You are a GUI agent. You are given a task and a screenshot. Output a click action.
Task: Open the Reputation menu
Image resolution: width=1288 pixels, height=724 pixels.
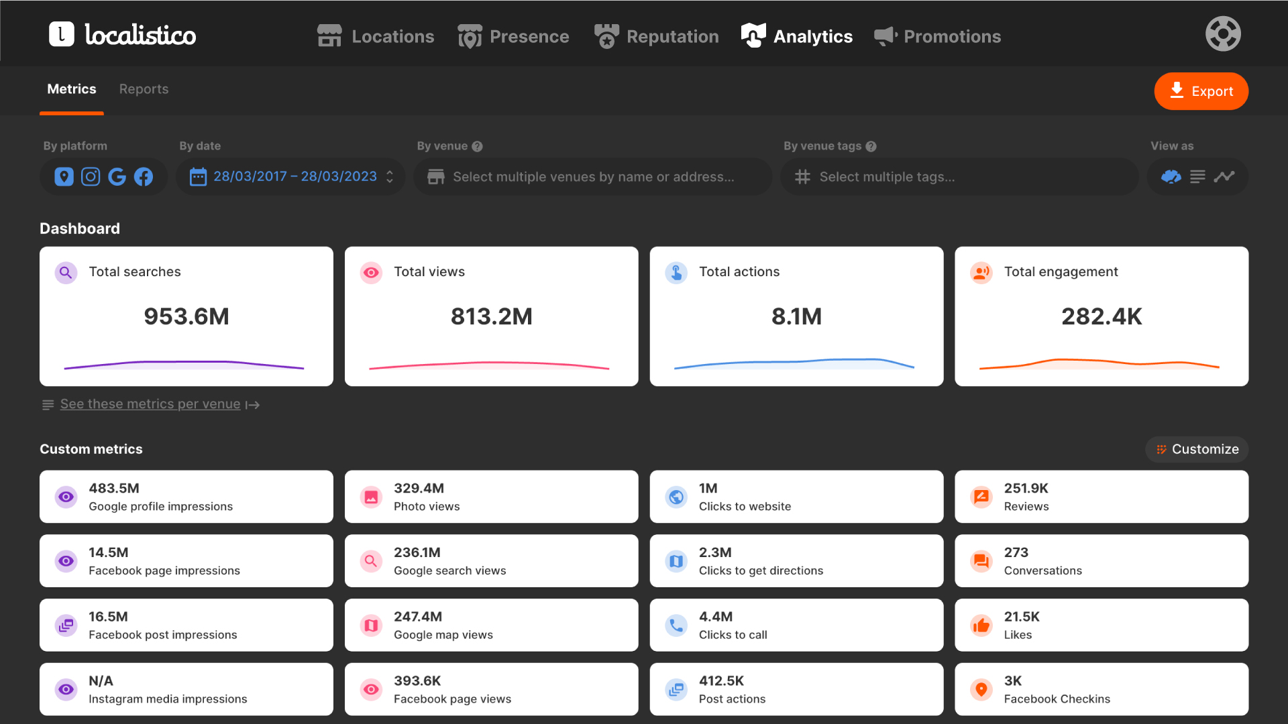pos(657,36)
